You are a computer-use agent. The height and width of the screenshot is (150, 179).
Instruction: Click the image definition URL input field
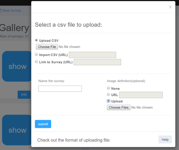point(141,95)
